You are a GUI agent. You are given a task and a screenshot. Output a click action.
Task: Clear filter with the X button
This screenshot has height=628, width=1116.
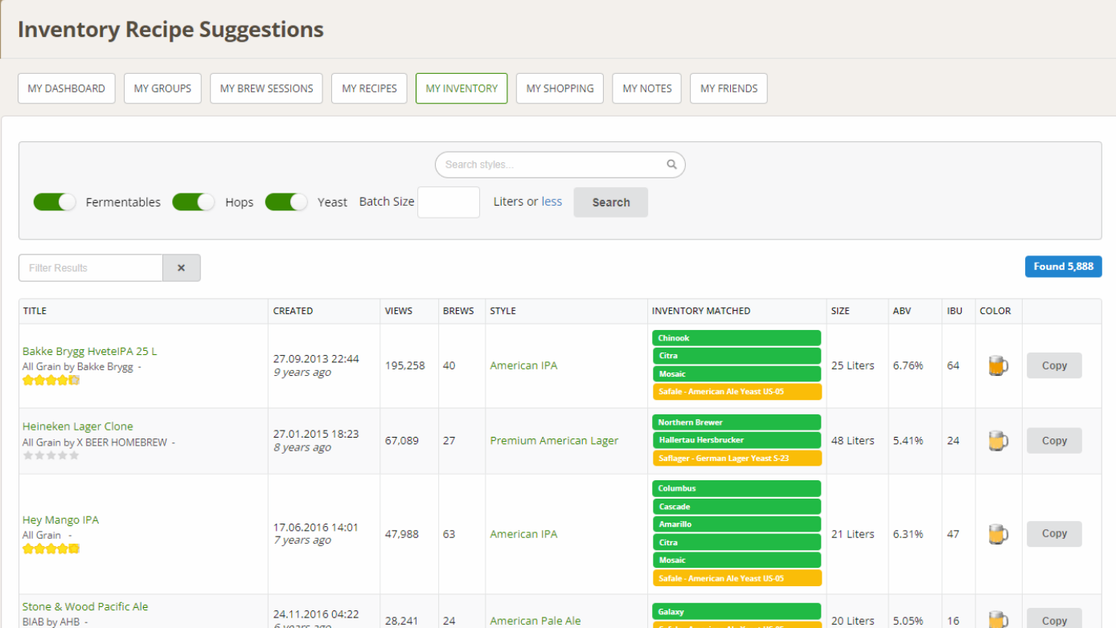(181, 268)
